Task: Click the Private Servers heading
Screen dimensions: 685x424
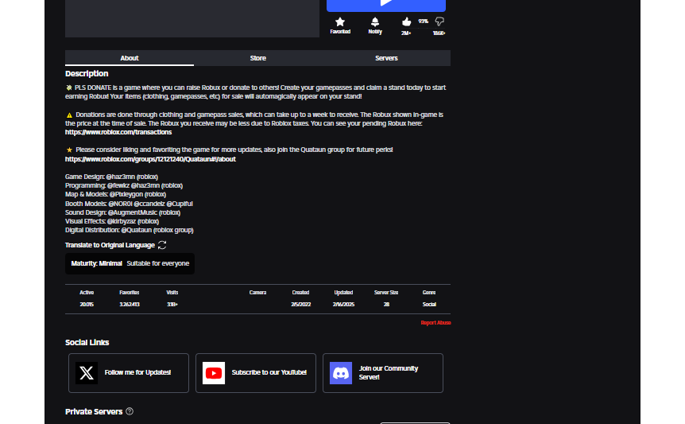Action: pos(94,411)
